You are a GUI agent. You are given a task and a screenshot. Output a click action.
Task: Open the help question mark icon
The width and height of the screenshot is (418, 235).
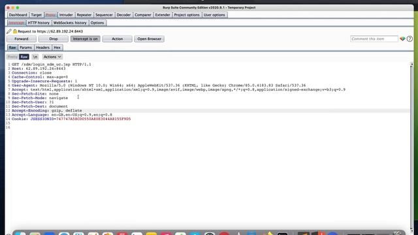click(410, 39)
